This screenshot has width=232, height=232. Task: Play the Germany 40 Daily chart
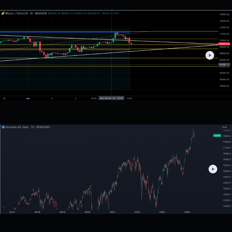coord(213,169)
